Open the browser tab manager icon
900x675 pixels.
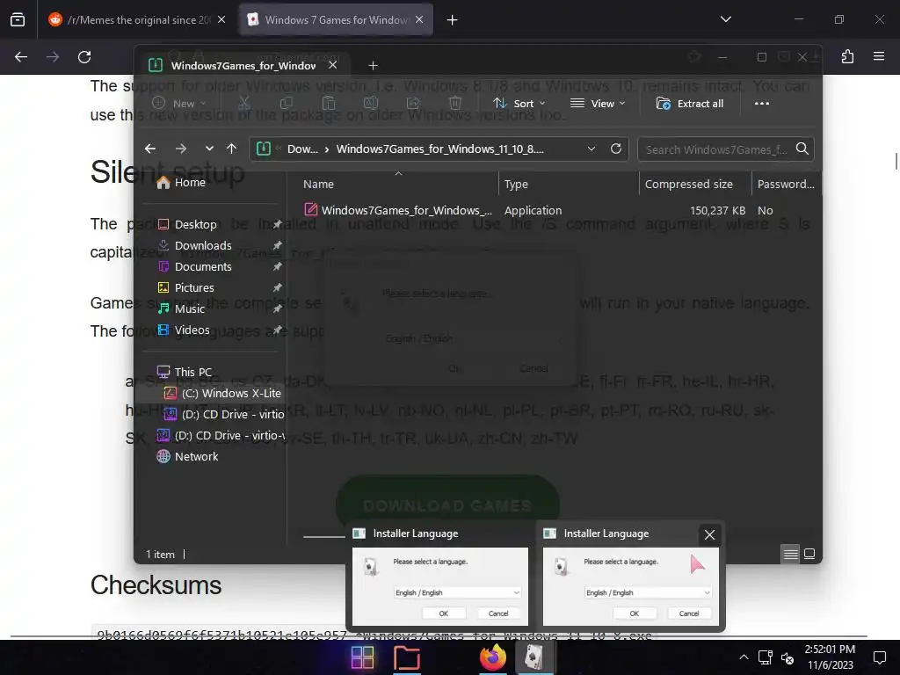(x=18, y=20)
